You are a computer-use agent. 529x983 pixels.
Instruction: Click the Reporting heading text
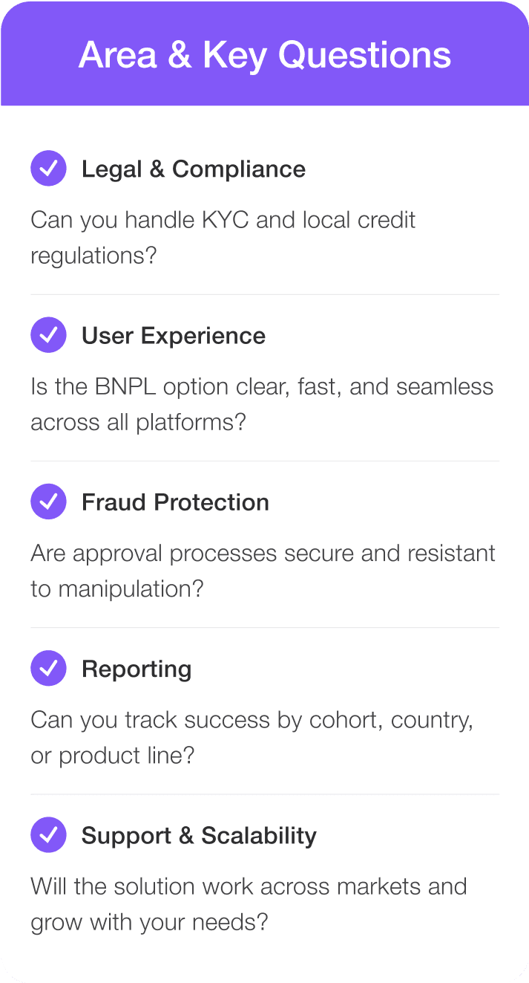137,669
